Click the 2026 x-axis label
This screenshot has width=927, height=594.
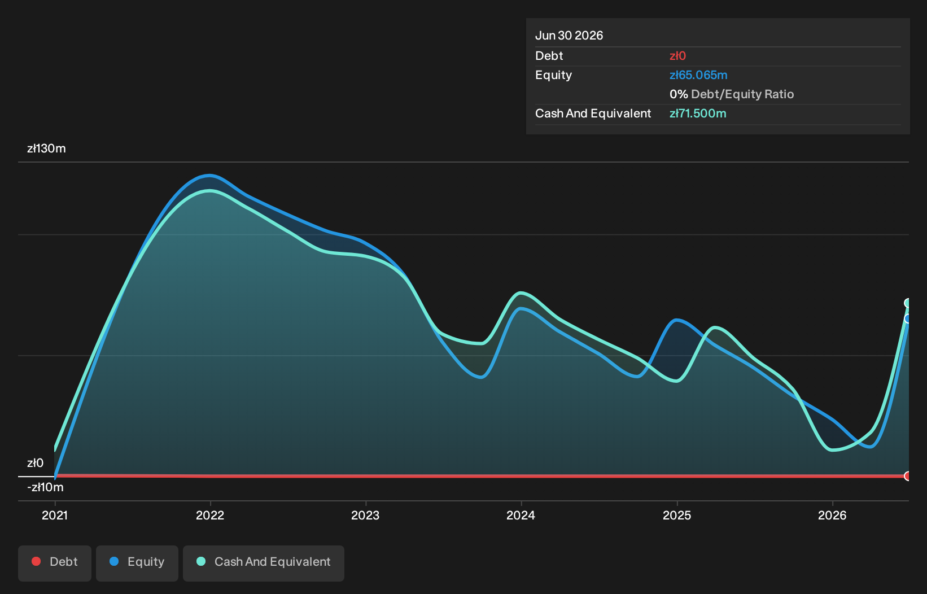[832, 515]
